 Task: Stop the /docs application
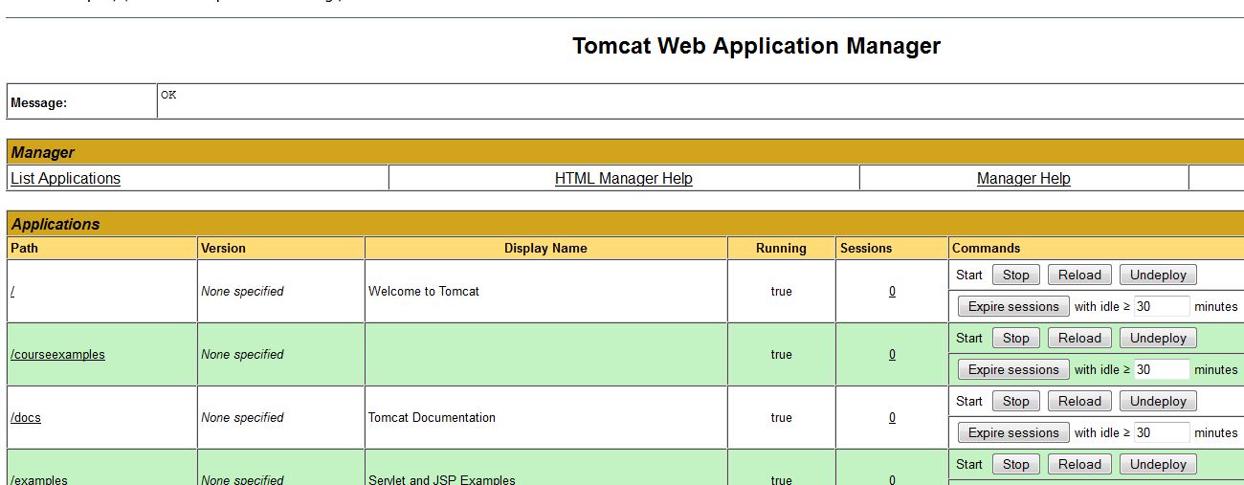(1016, 401)
